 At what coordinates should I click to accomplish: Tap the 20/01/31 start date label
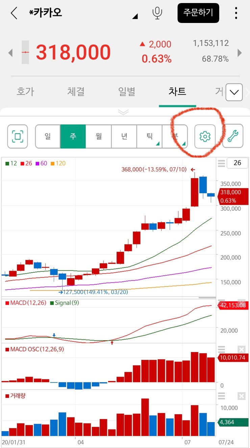(x=14, y=442)
